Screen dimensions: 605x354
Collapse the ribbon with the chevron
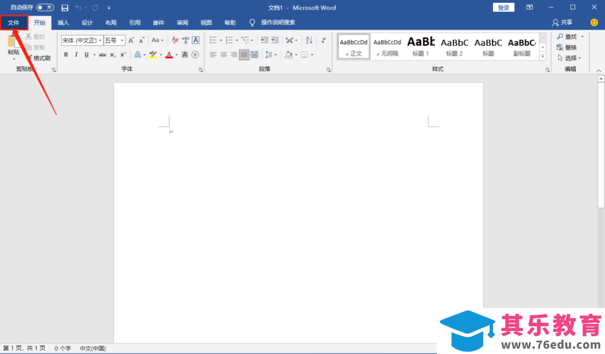click(598, 70)
